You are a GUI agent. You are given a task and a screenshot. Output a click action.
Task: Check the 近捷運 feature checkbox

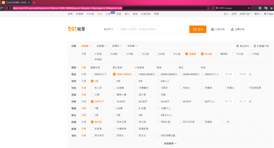coord(114,88)
